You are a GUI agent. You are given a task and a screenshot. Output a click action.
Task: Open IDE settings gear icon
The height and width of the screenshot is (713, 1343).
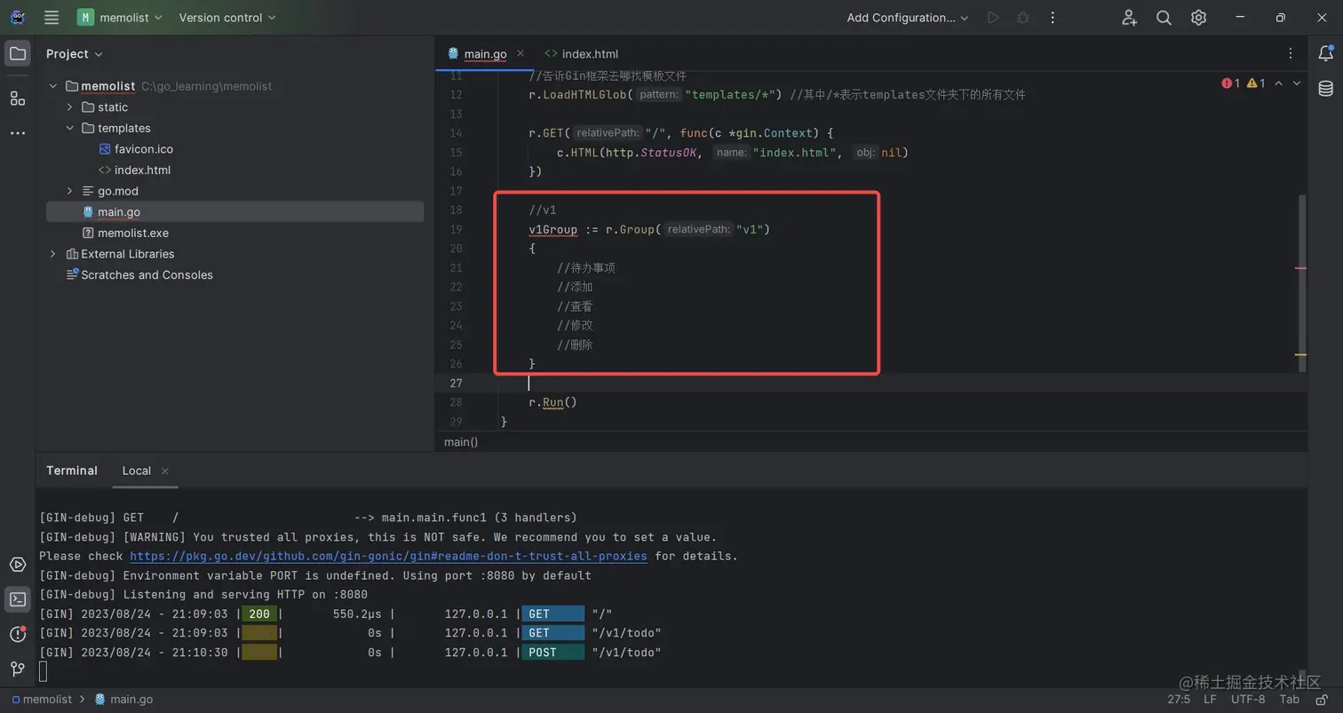(1198, 18)
